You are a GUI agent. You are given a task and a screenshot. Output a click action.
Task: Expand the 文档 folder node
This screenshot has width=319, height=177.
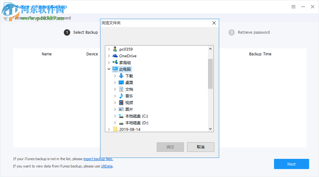115,89
